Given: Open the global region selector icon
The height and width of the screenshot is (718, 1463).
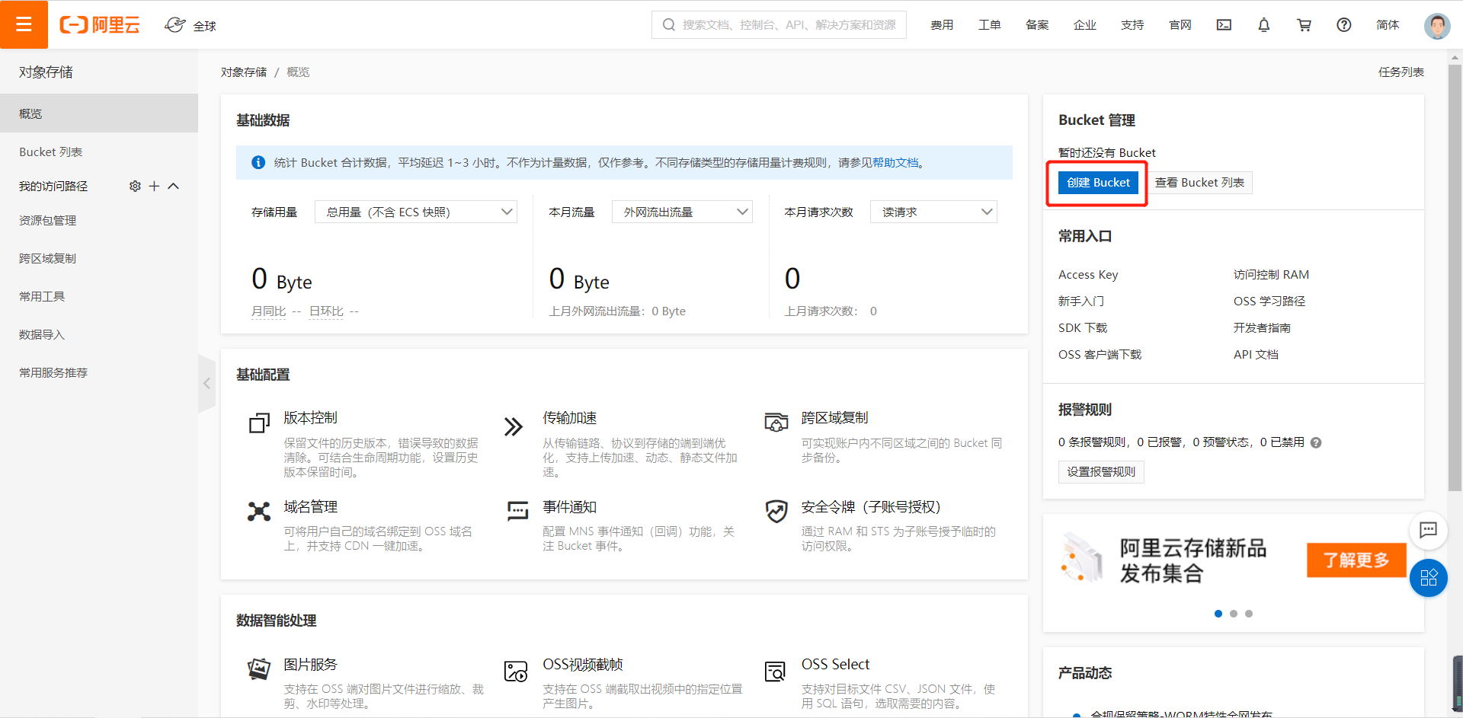Looking at the screenshot, I should coord(175,25).
